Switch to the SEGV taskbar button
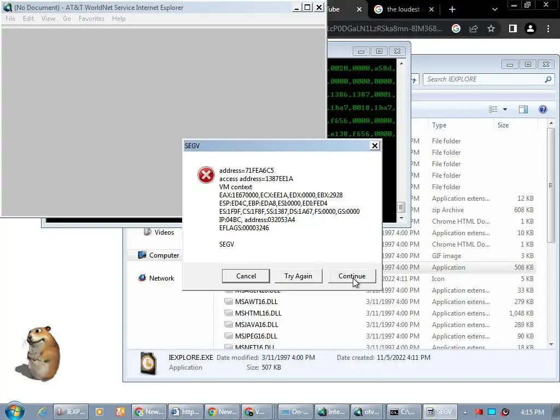The image size is (560, 420). pyautogui.click(x=440, y=412)
